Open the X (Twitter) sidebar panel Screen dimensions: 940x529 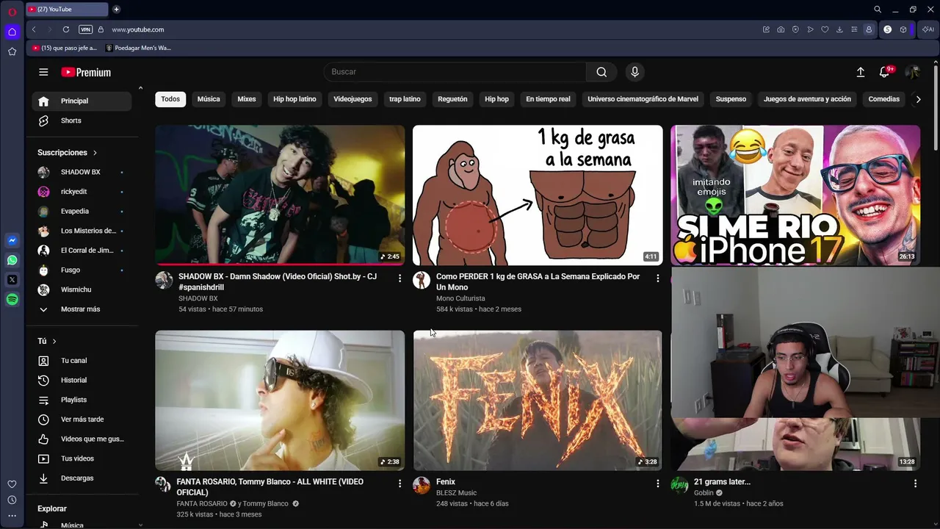point(12,280)
